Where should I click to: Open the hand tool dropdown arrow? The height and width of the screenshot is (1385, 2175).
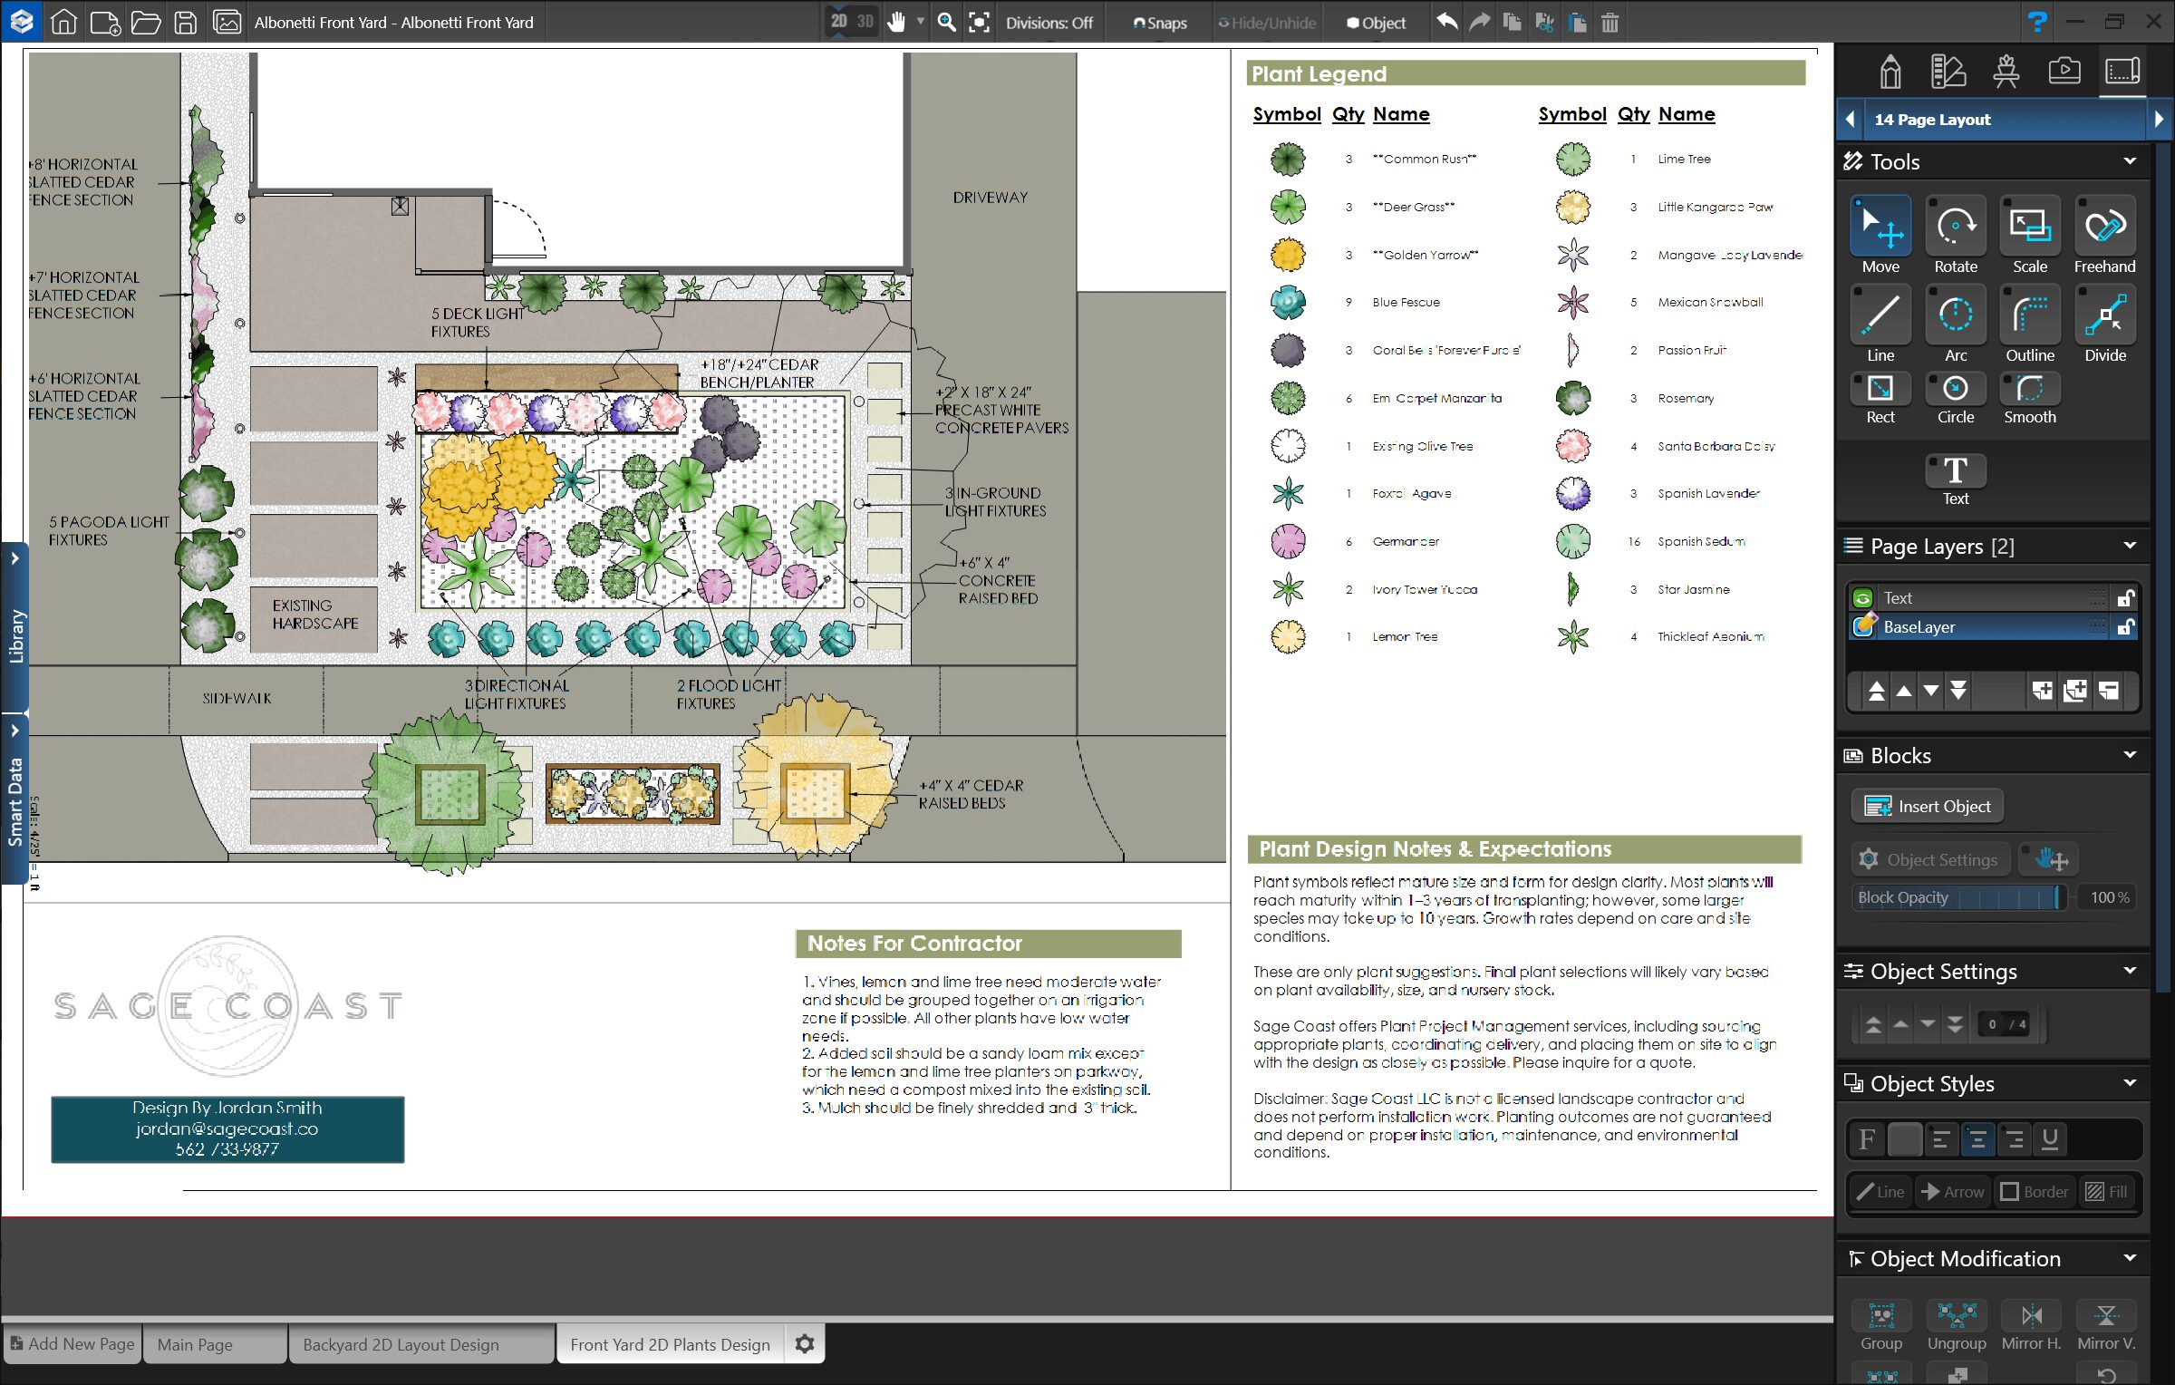pos(920,22)
